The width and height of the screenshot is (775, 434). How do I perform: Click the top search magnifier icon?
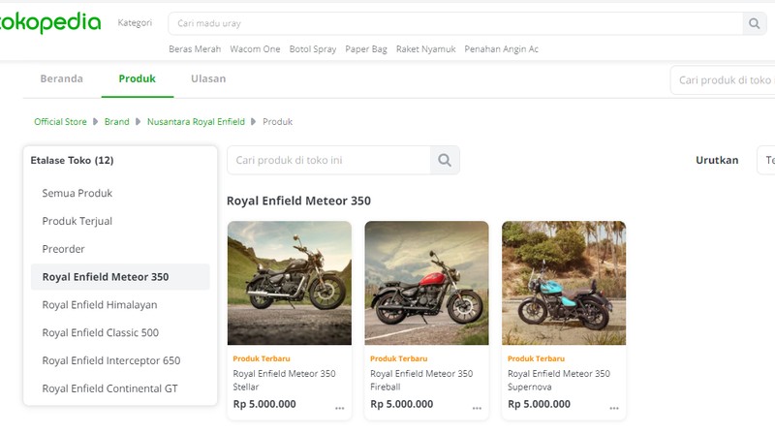754,23
